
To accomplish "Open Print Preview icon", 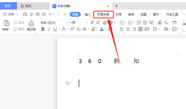I will [44, 14].
